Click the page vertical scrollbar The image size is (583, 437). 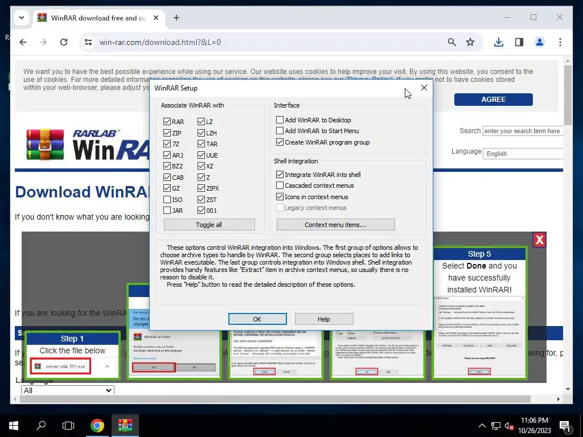(x=568, y=95)
